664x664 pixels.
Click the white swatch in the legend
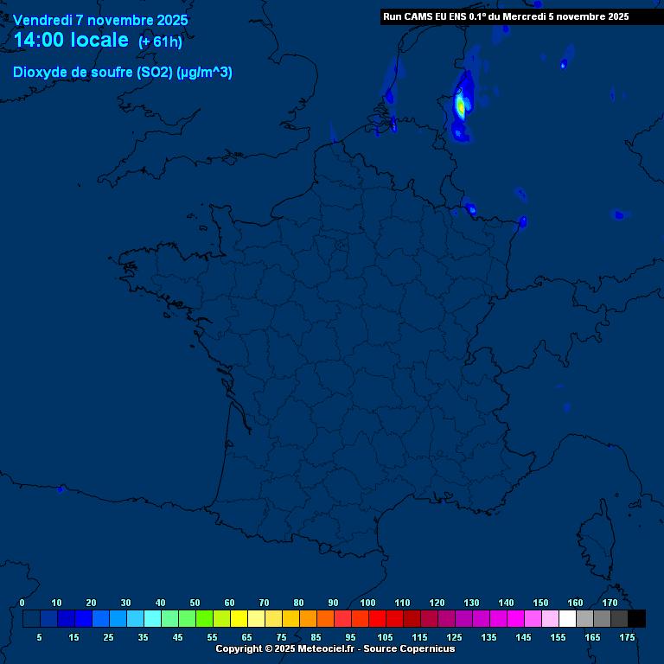click(567, 618)
